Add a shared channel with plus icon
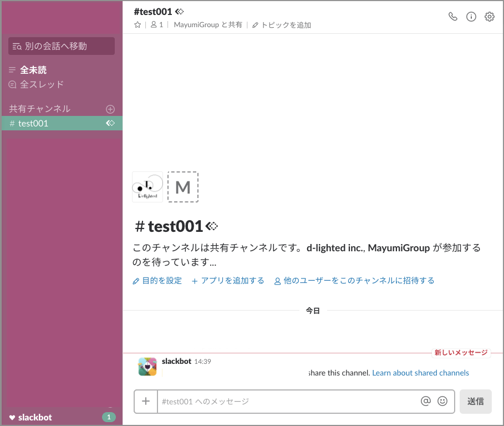 tap(110, 109)
